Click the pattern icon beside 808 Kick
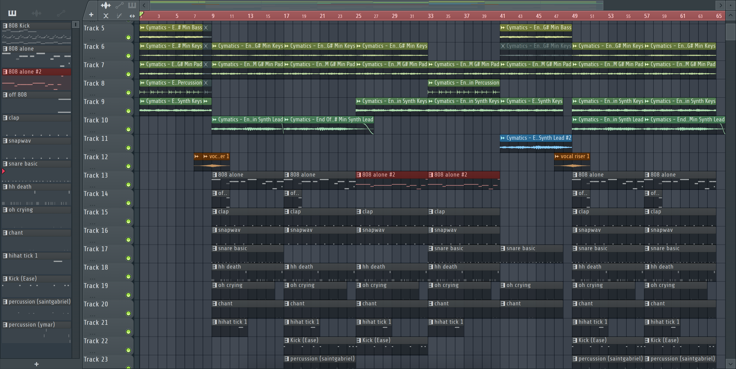736x369 pixels. pyautogui.click(x=5, y=26)
